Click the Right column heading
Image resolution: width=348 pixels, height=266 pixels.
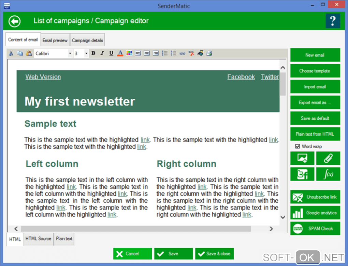186,164
